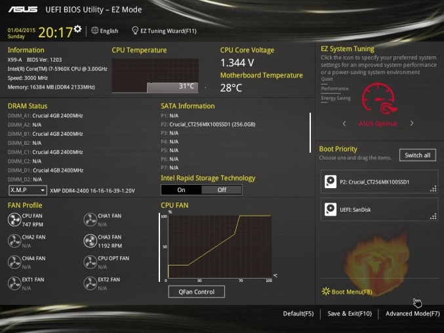Screen dimensions: 444x333
Task: Click the CPU OPT FAN icon
Action: click(x=91, y=262)
